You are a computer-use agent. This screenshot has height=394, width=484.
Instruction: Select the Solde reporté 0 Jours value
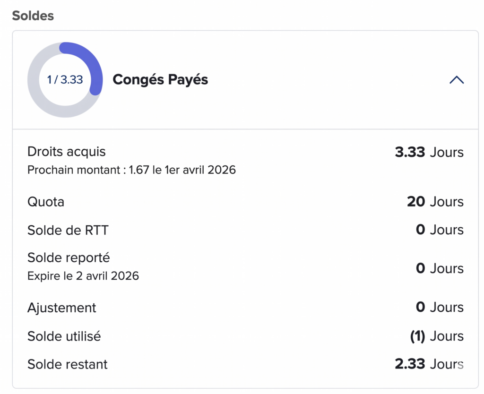coord(440,268)
